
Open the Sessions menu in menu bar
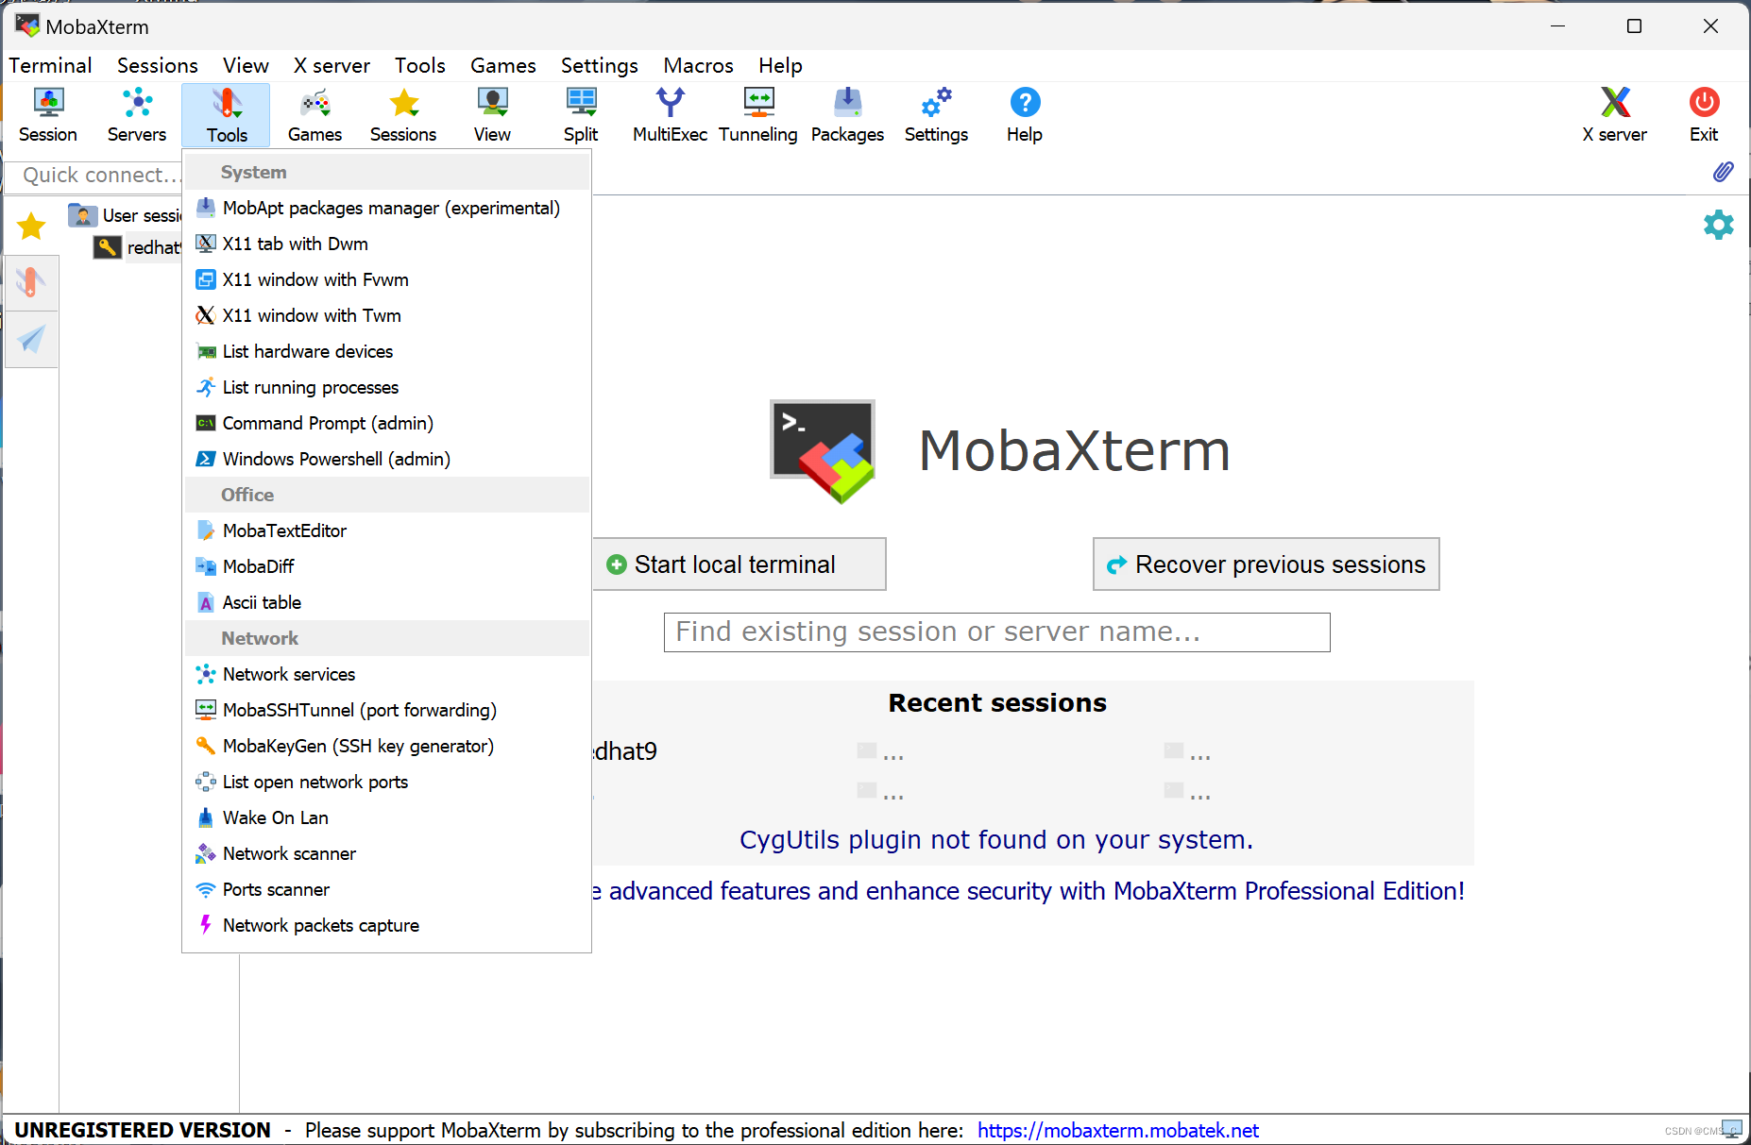[158, 65]
